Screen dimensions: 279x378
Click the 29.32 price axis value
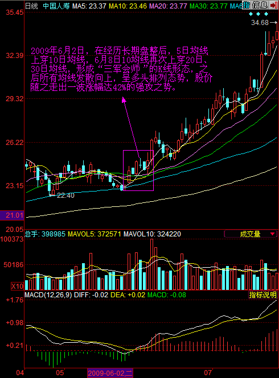pyautogui.click(x=15, y=98)
